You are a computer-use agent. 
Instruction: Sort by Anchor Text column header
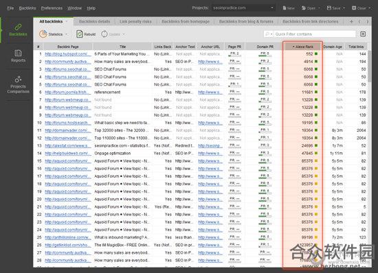coord(185,47)
